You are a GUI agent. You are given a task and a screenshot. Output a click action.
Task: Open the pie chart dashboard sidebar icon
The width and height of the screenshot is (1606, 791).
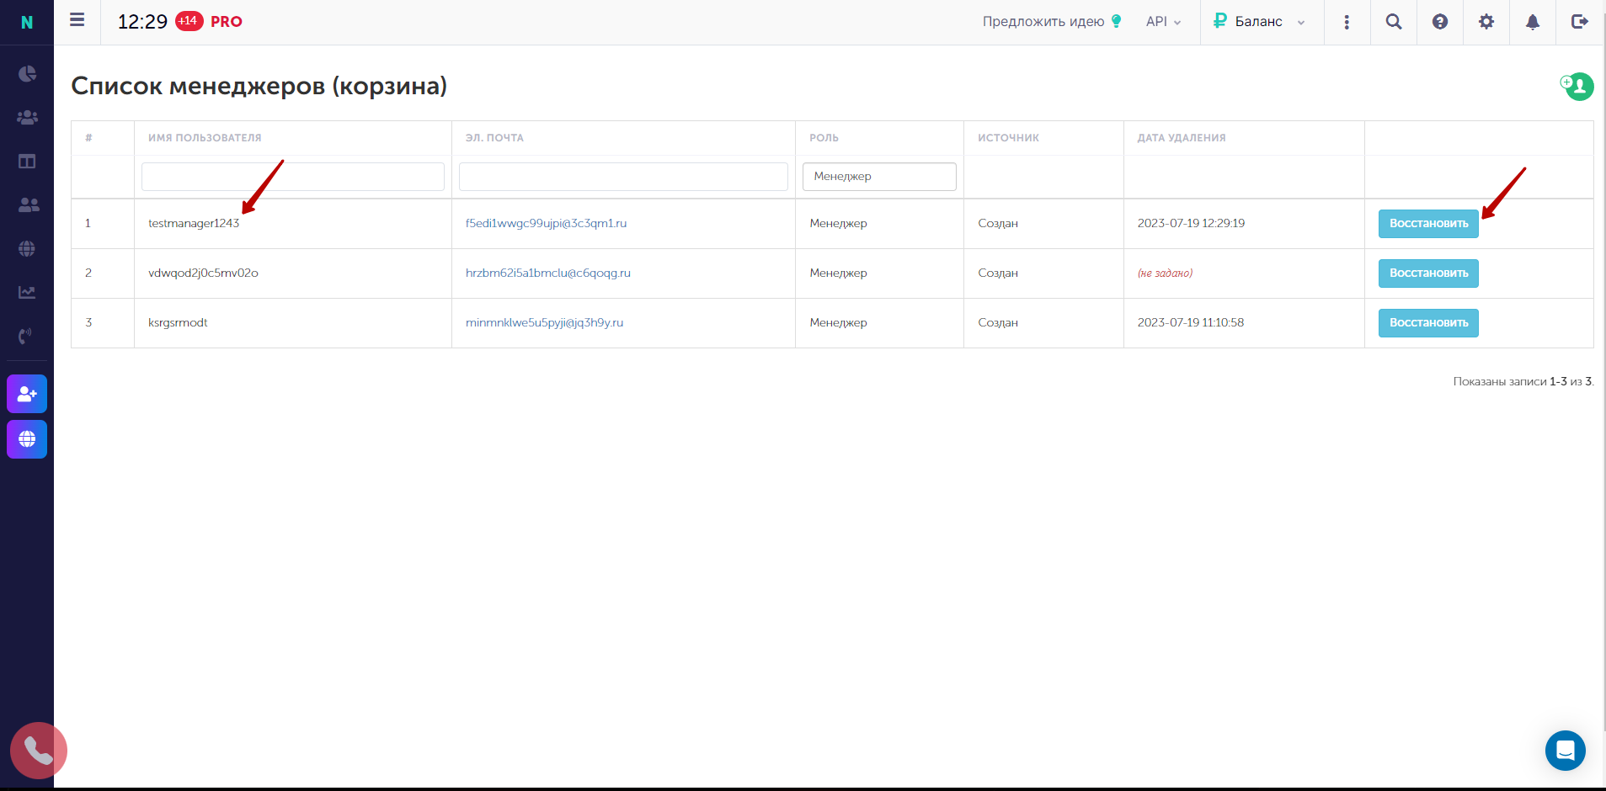27,74
